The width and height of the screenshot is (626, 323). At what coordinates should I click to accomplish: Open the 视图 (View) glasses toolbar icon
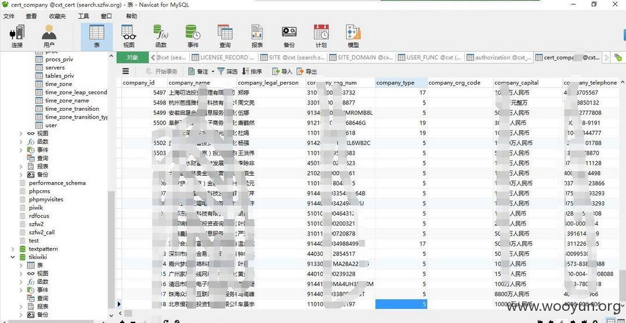click(x=128, y=37)
